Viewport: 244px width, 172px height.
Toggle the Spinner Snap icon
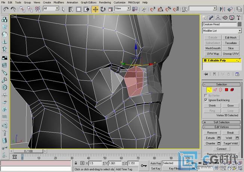[x=176, y=9]
